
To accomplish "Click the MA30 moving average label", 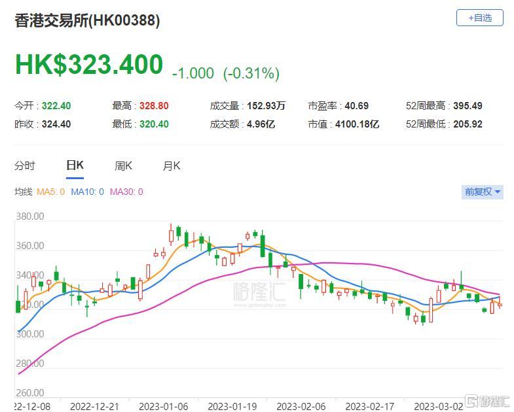I will coord(126,192).
